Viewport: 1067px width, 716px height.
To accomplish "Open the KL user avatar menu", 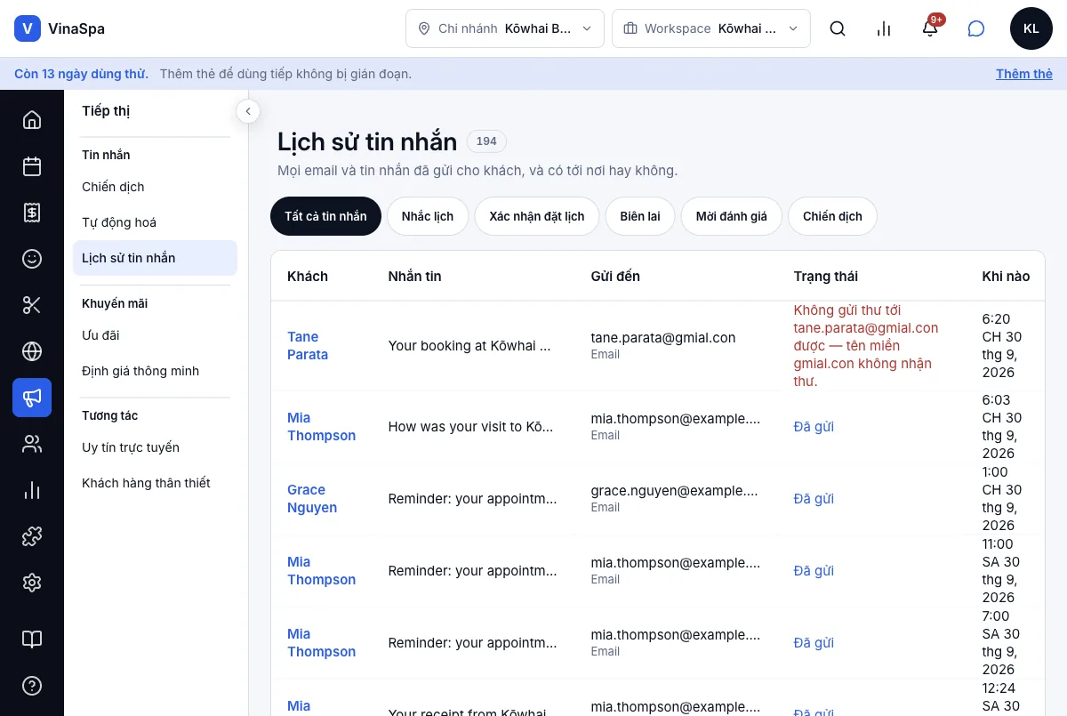I will [x=1031, y=28].
